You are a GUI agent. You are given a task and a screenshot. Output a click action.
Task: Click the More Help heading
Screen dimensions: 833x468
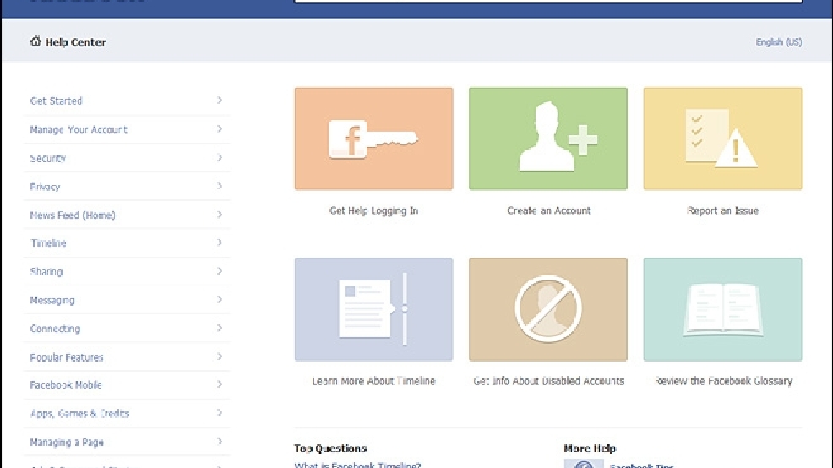tap(590, 449)
